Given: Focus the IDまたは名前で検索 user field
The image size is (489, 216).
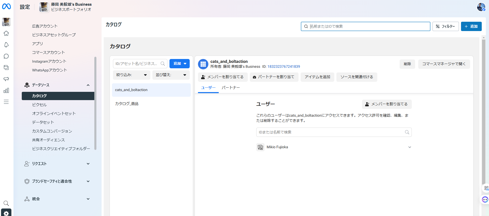Looking at the screenshot, I should coord(334,132).
